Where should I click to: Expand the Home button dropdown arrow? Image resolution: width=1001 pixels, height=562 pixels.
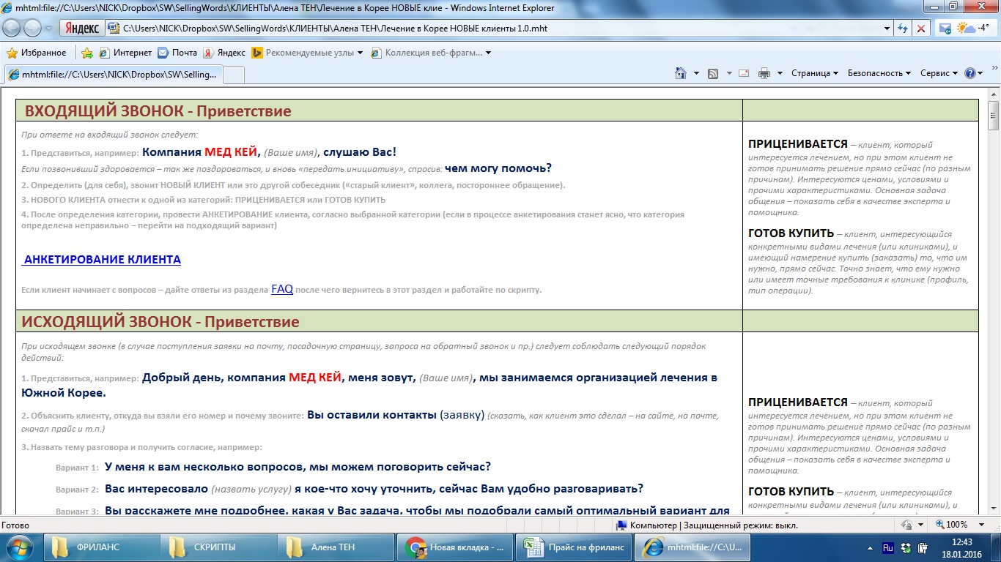695,73
